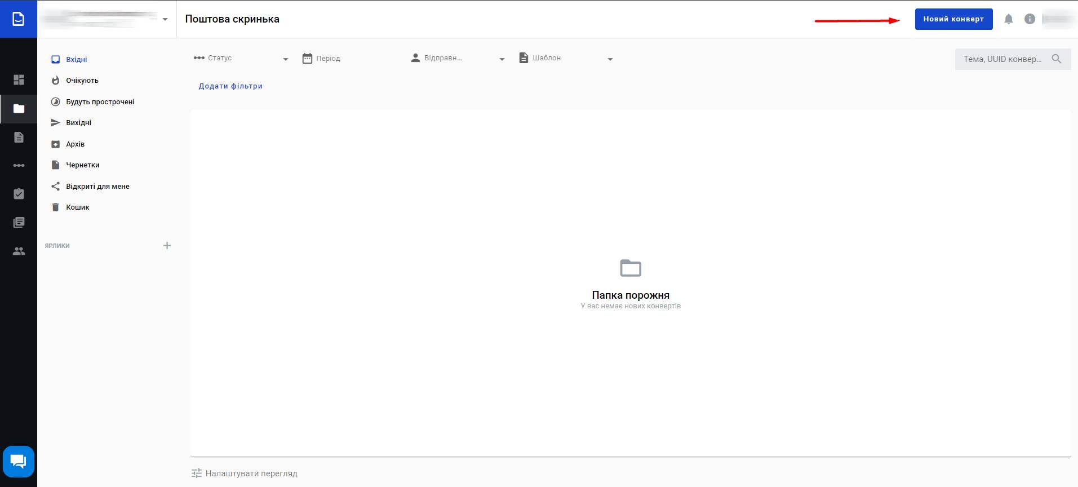This screenshot has height=487, width=1078.
Task: Click the app logo in top-left corner
Action: coord(19,19)
